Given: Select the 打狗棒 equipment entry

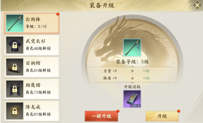Looking at the screenshot, I should 32,23.
